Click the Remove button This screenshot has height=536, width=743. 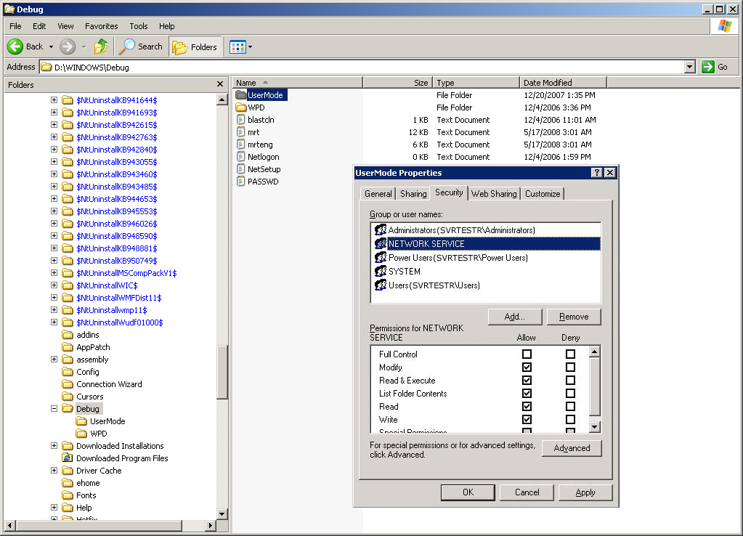pyautogui.click(x=574, y=317)
